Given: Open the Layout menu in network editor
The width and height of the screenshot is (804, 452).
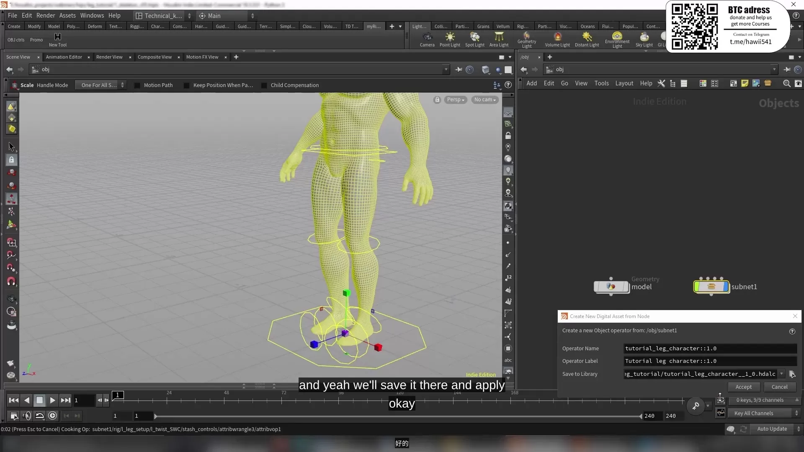Looking at the screenshot, I should (624, 83).
